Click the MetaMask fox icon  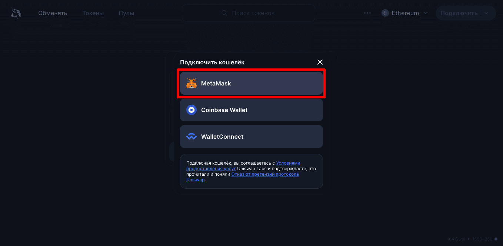(191, 84)
